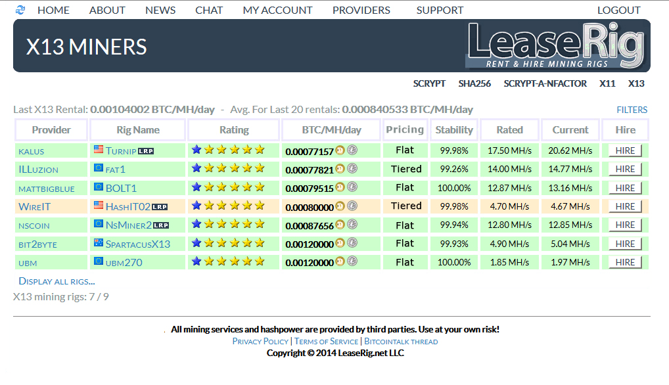Click the Stability column header
This screenshot has height=385, width=669.
(454, 130)
